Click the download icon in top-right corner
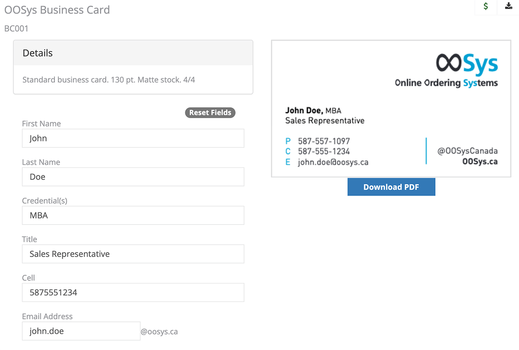Image resolution: width=519 pixels, height=350 pixels. [x=508, y=6]
